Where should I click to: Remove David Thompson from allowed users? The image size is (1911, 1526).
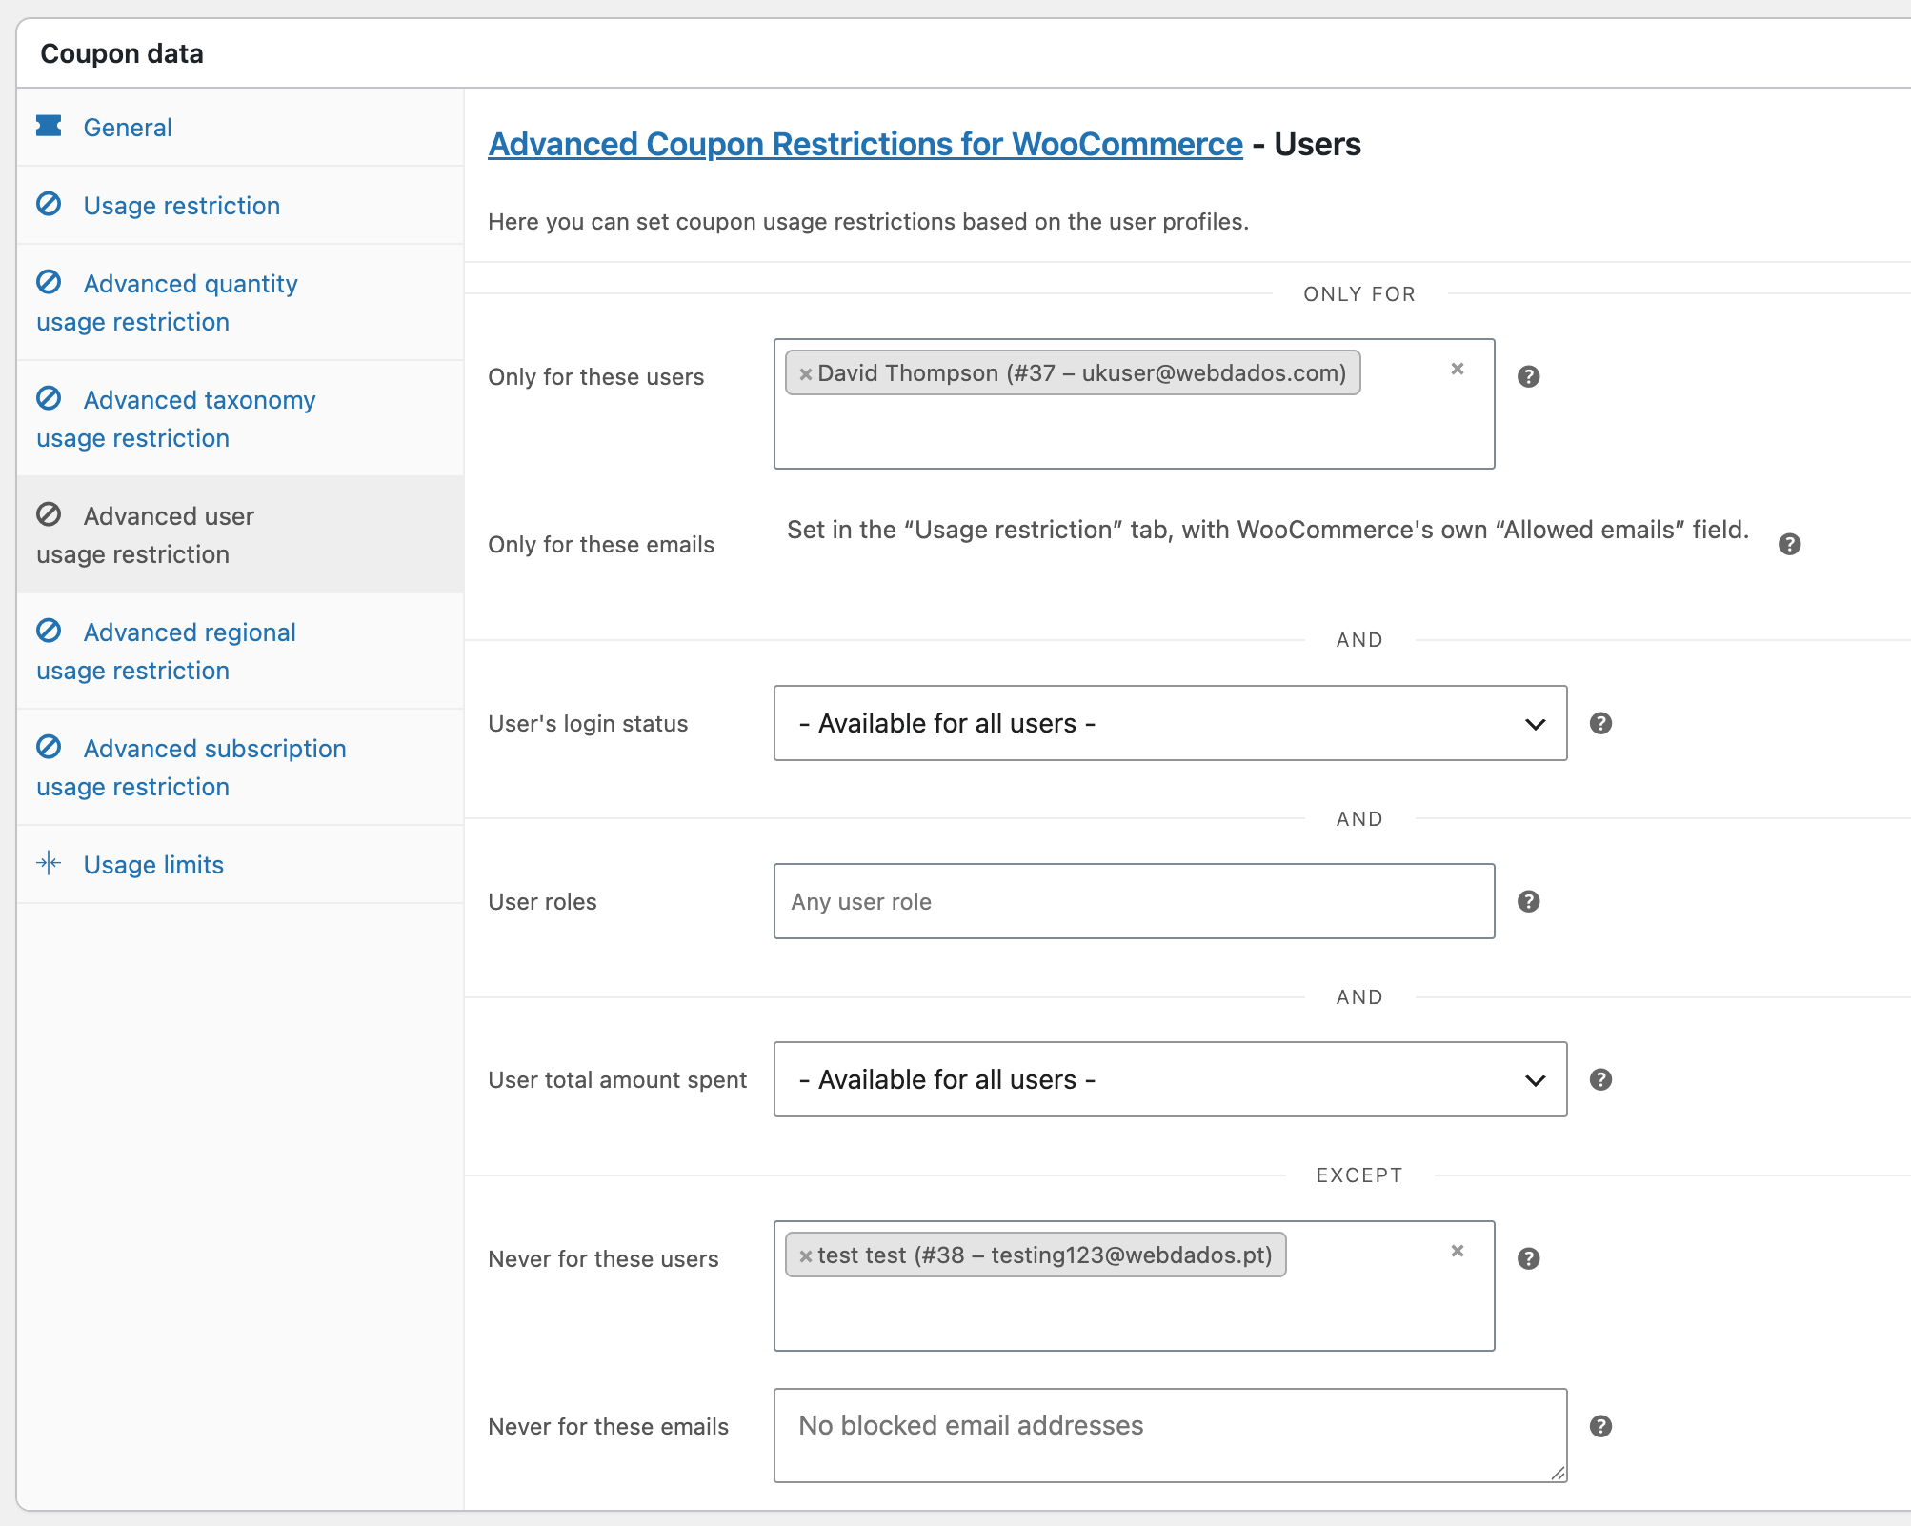pyautogui.click(x=805, y=374)
